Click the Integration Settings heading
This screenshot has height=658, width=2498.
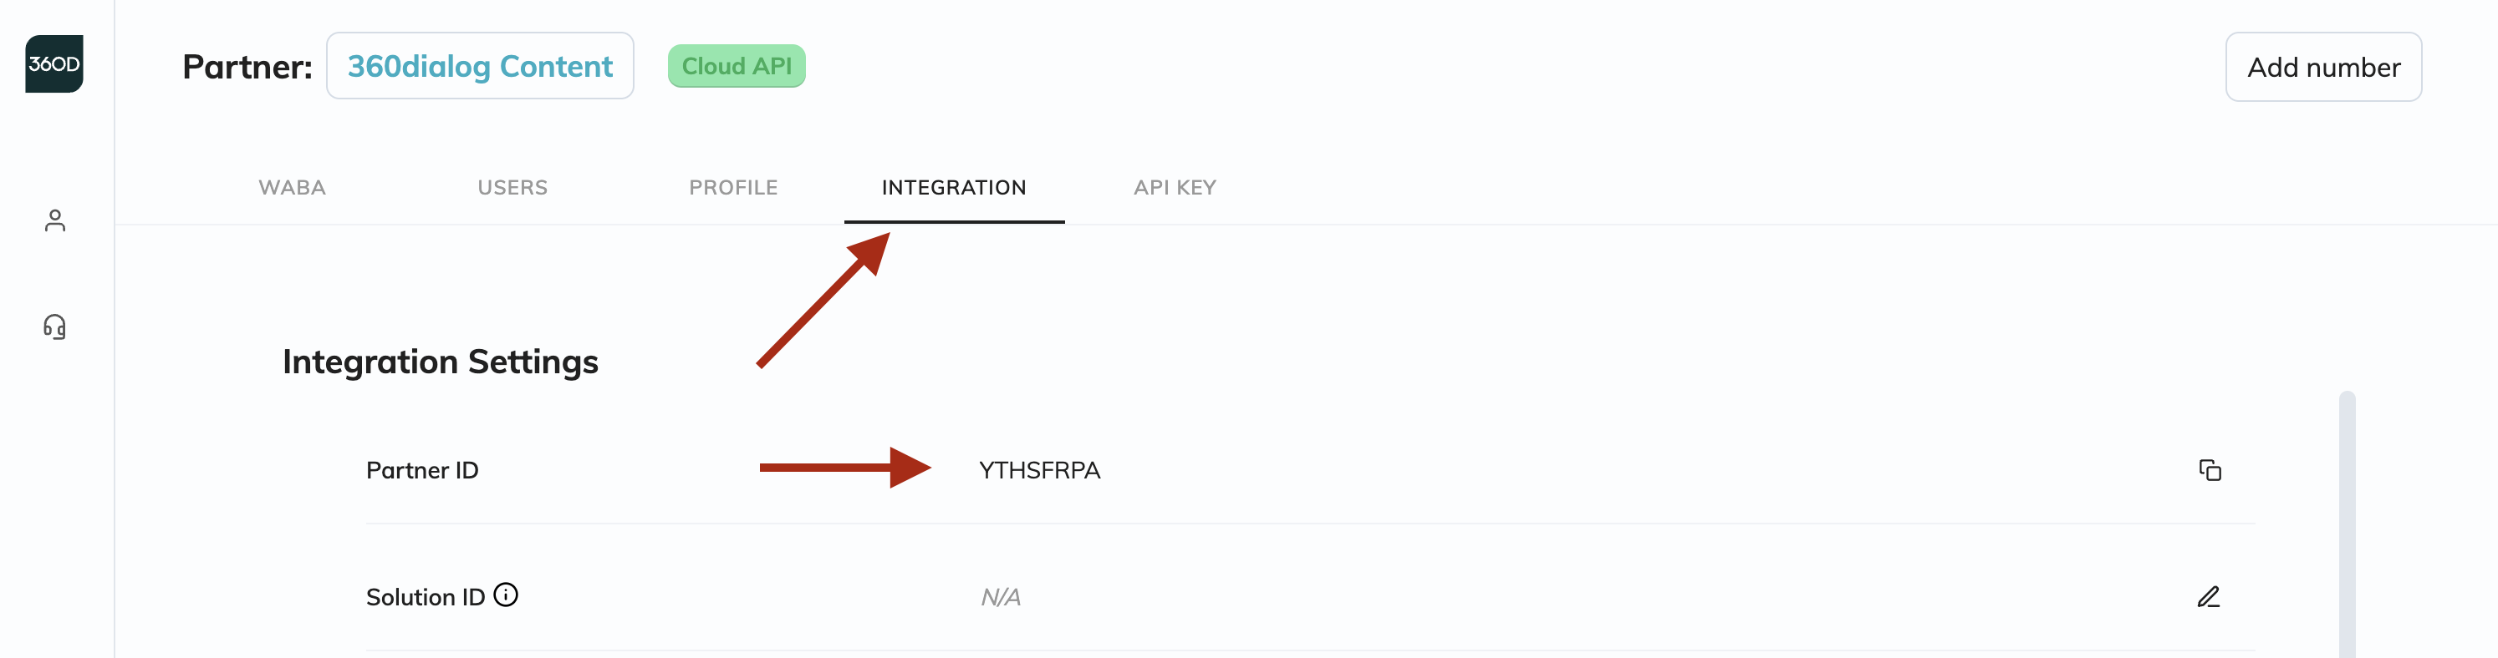441,362
